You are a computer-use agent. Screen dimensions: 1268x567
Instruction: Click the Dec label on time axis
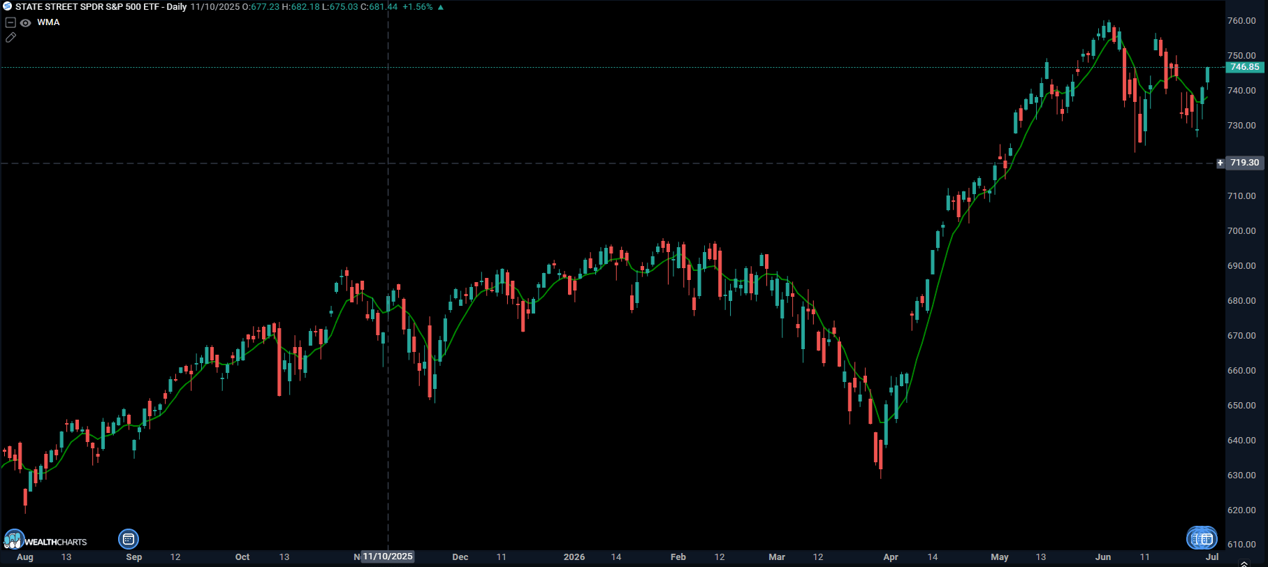coord(460,557)
